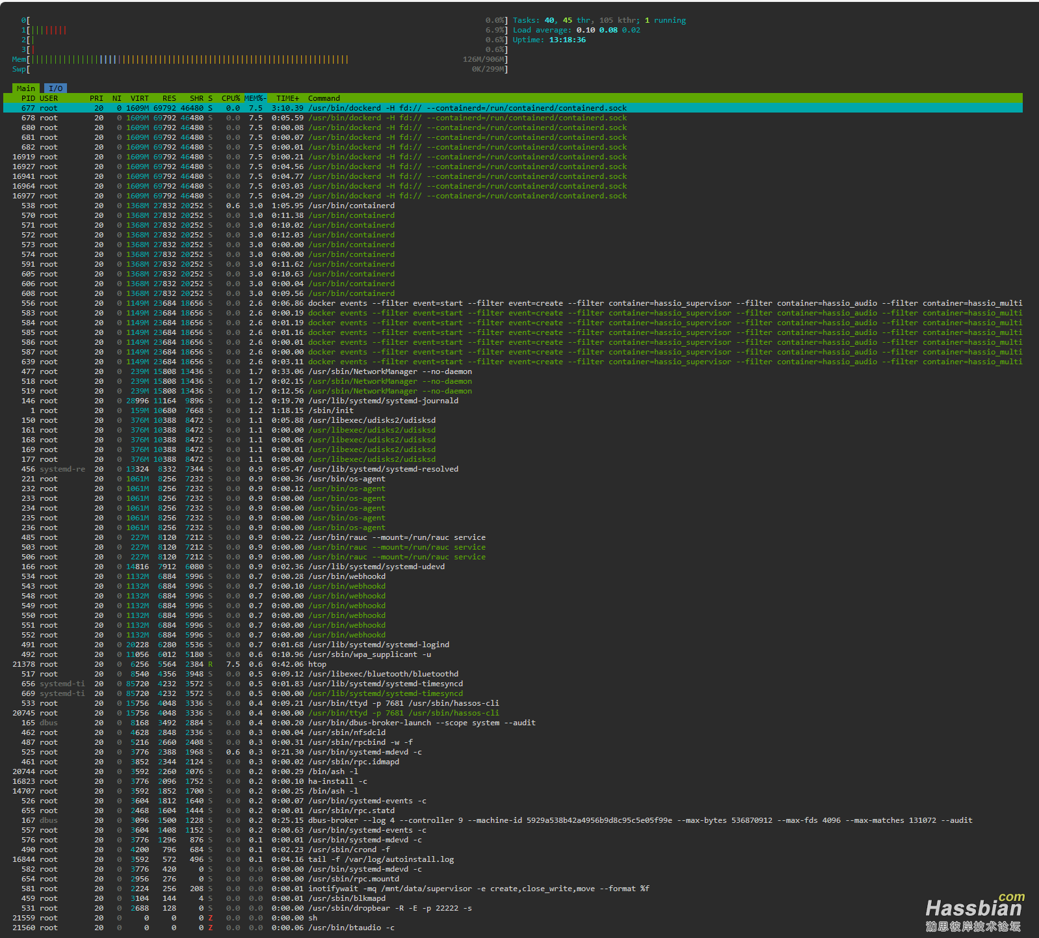
Task: Select ttyd hassos-cli row PID 533
Action: pos(513,703)
